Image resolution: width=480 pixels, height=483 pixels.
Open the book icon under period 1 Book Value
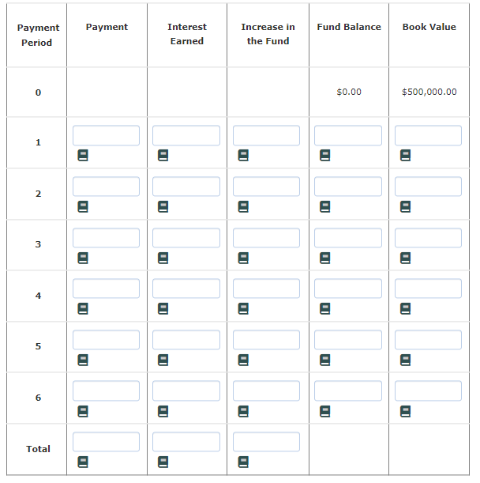tap(405, 155)
